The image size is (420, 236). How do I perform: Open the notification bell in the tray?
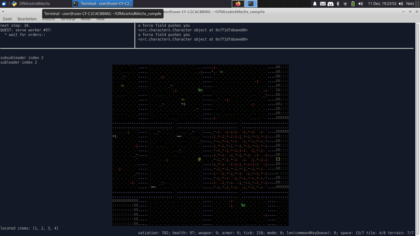315,4
